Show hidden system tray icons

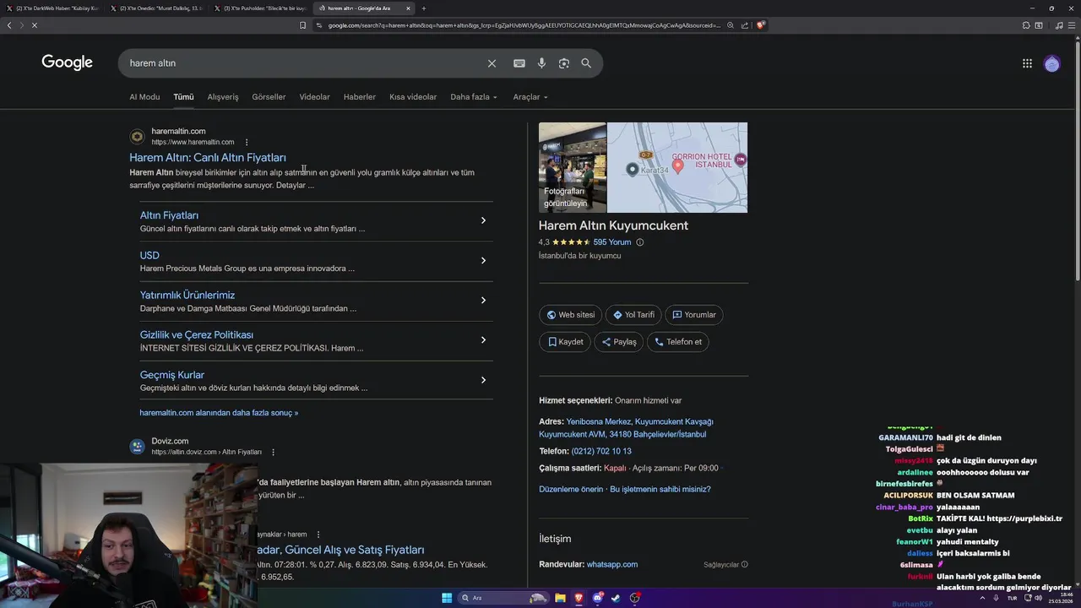[x=982, y=598]
